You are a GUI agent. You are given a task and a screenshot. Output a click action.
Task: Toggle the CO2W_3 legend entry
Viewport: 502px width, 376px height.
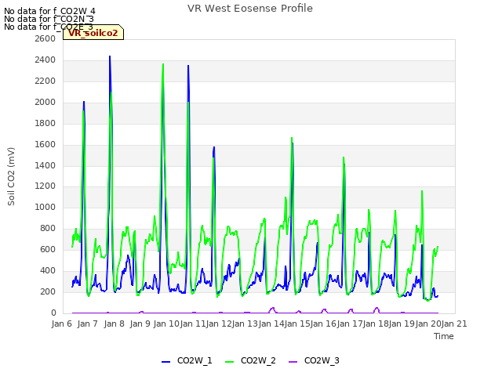click(x=314, y=360)
